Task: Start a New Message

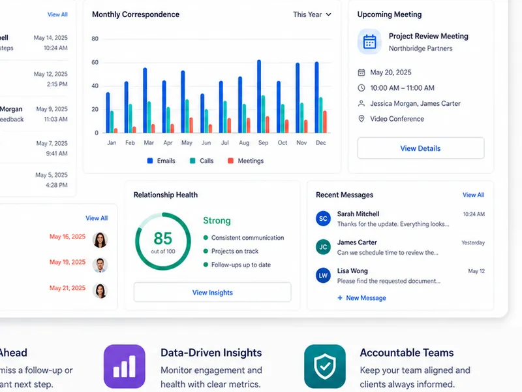Action: coord(361,298)
